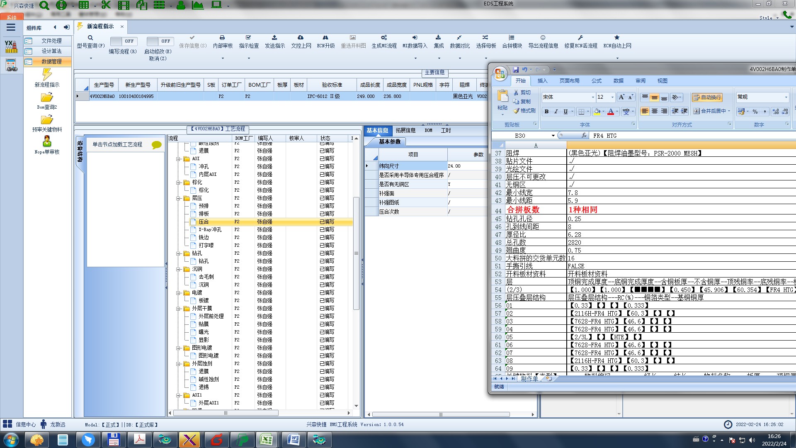Open the Excel 常规 number format dropdown
The width and height of the screenshot is (796, 448).
[x=786, y=97]
